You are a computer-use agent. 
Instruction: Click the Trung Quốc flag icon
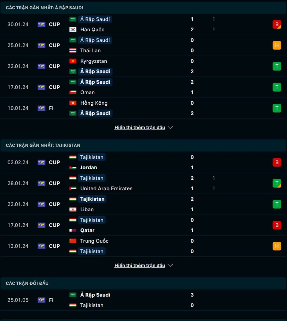73,241
